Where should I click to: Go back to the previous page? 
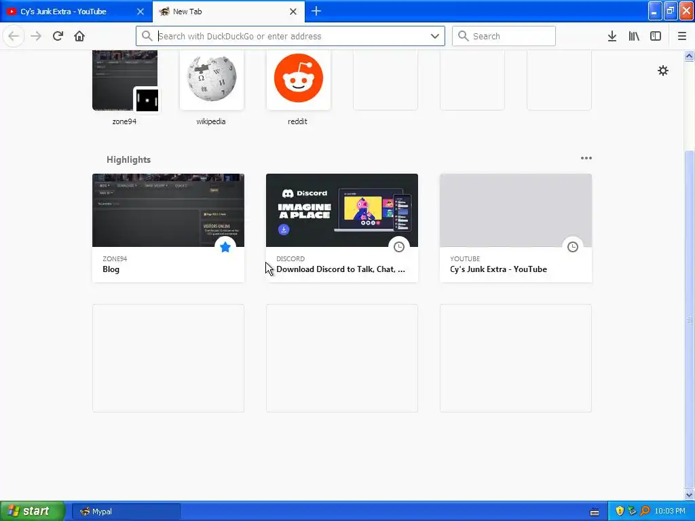(x=14, y=36)
